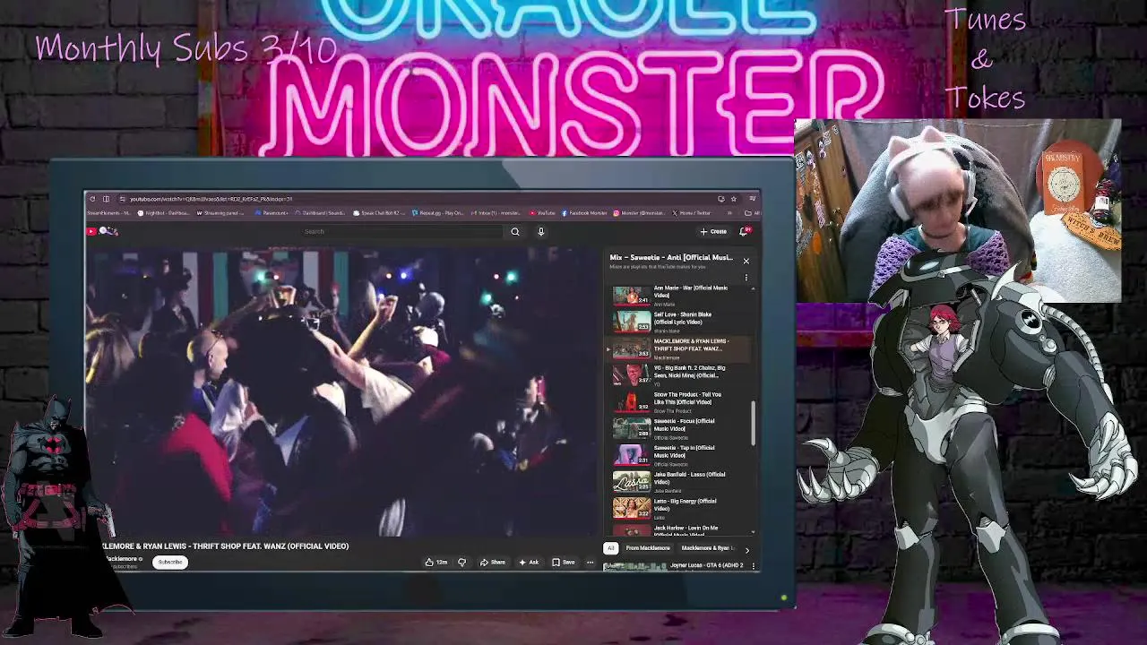Dislike the video with thumbs down
The height and width of the screenshot is (645, 1147).
pyautogui.click(x=462, y=563)
